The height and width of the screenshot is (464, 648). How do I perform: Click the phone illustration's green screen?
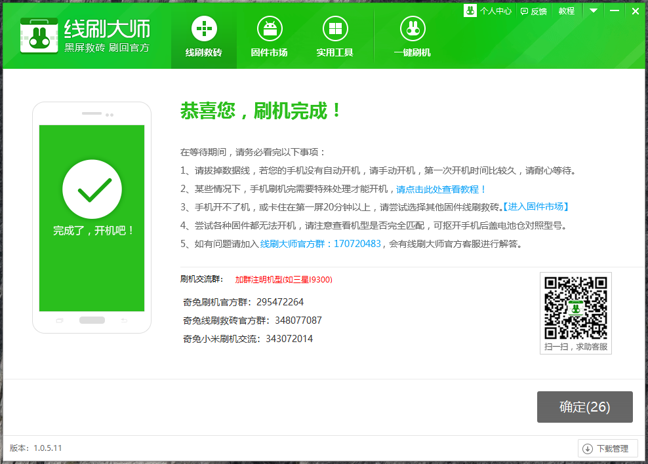coord(92,218)
